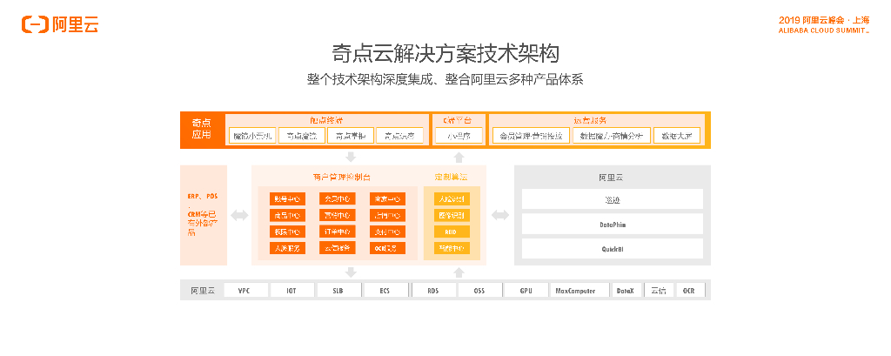
Task: Click the RDS box
Action: (x=432, y=291)
